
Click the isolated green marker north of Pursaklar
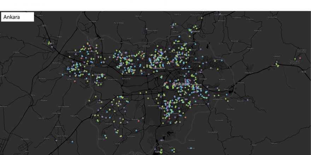click(x=201, y=17)
